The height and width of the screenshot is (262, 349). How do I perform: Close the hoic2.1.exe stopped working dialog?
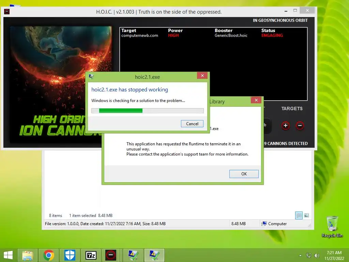(x=202, y=75)
